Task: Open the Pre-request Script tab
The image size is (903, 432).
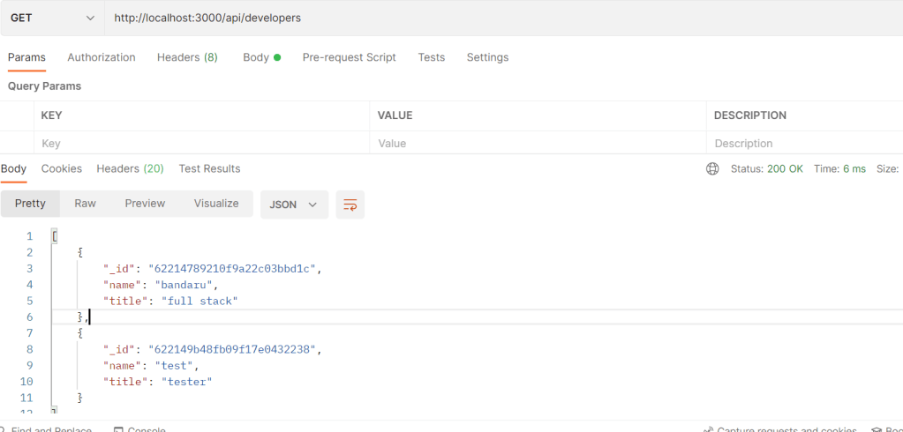Action: point(349,57)
